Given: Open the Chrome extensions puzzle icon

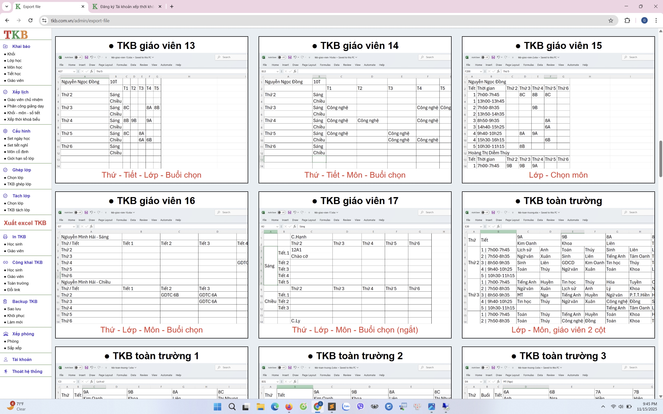Looking at the screenshot, I should click(627, 20).
